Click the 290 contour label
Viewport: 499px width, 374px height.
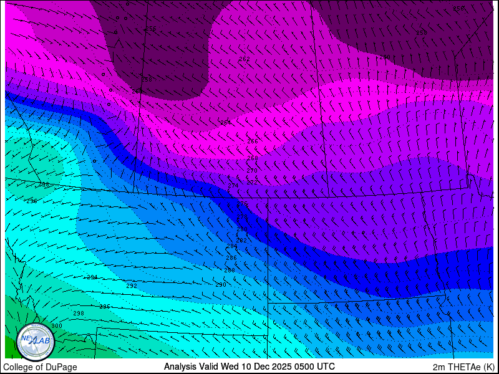(221, 285)
